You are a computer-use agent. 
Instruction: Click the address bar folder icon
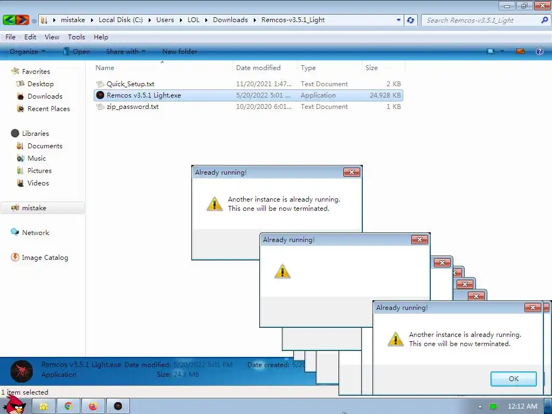tap(44, 20)
